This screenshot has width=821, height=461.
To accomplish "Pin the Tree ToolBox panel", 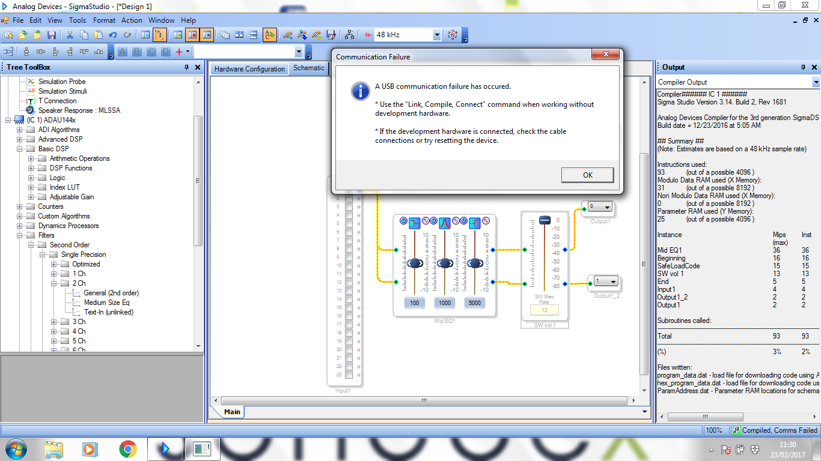I will [x=186, y=67].
